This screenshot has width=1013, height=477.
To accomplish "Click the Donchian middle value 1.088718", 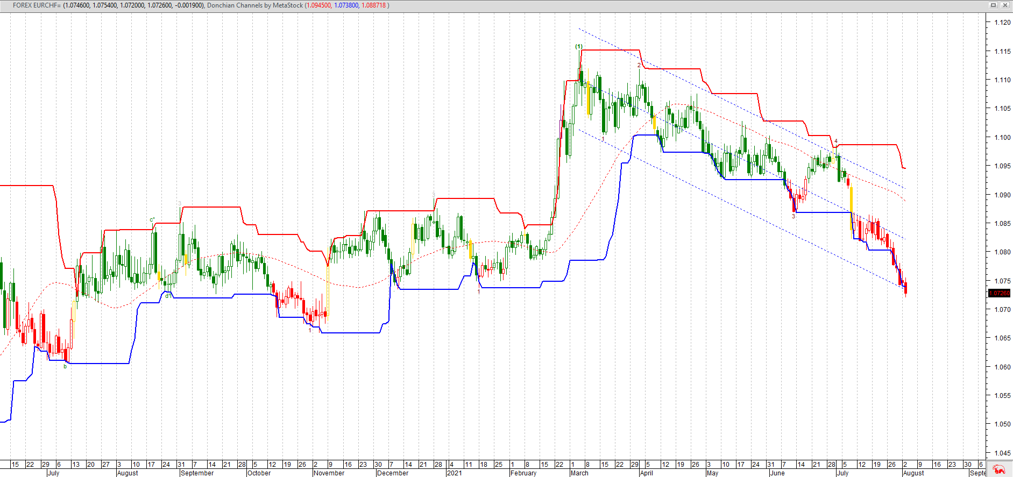I will tap(373, 5).
